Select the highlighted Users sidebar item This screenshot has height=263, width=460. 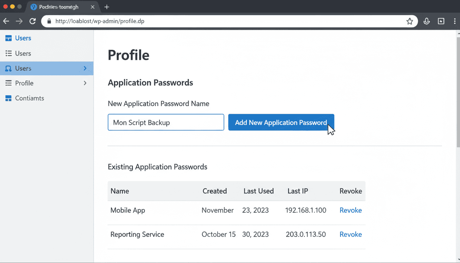[x=47, y=68]
